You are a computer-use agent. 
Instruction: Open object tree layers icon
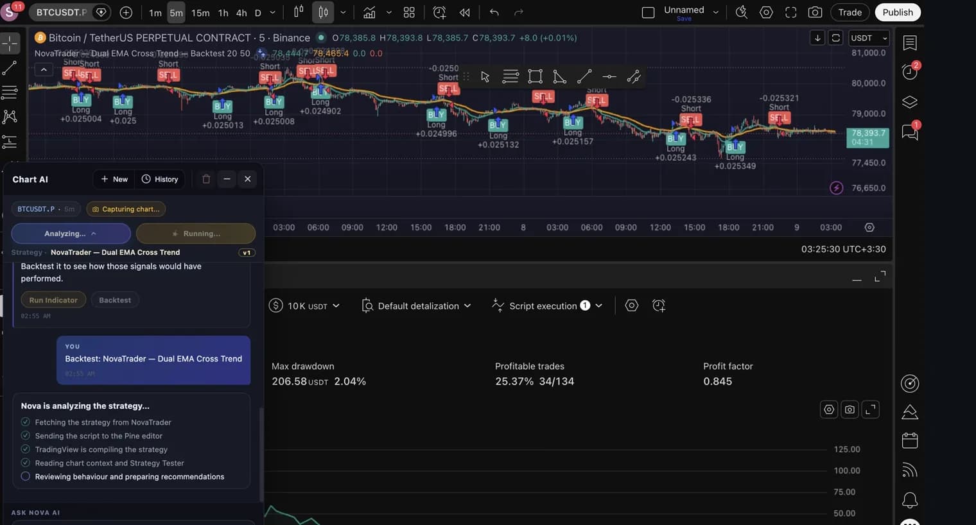(x=909, y=102)
